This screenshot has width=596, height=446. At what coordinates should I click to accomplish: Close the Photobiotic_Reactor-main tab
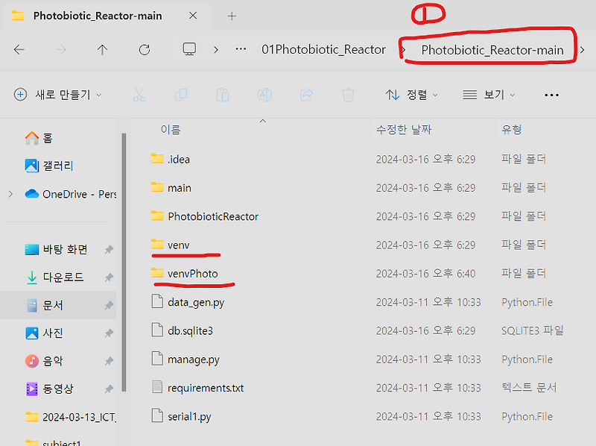point(193,16)
